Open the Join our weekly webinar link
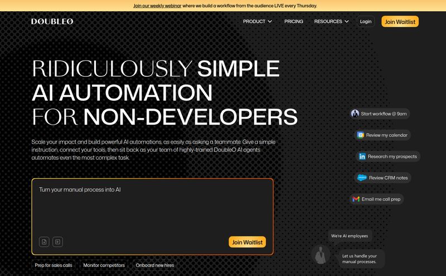This screenshot has width=446, height=276. [x=157, y=6]
